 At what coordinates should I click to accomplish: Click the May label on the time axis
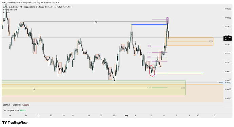point(126,116)
